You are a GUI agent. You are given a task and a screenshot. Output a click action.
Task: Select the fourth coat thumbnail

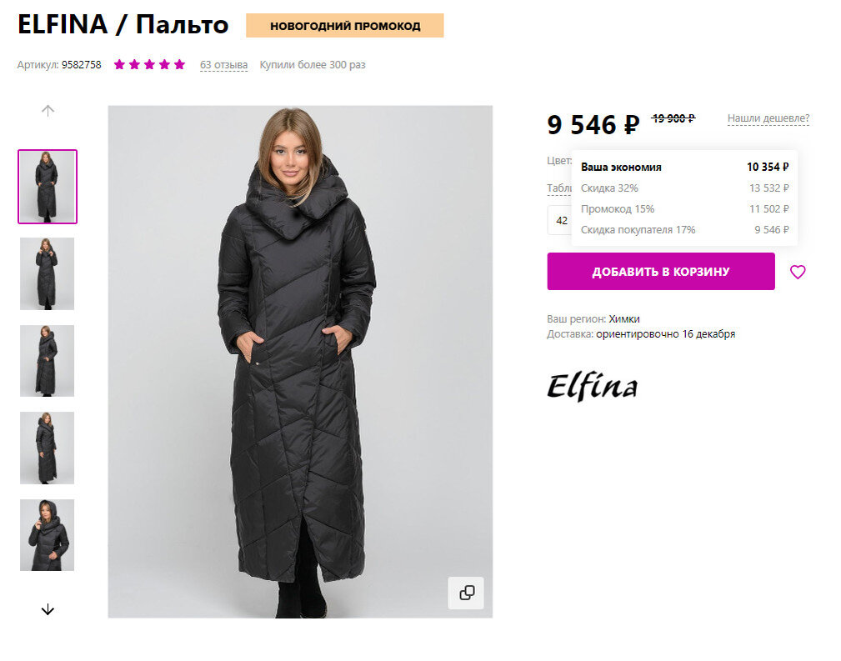pos(48,448)
